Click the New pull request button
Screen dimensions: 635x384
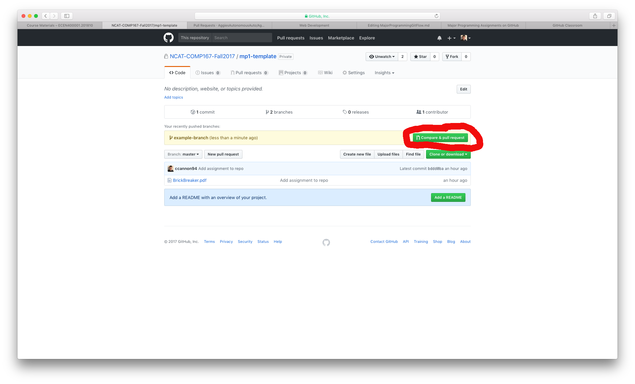click(x=223, y=154)
